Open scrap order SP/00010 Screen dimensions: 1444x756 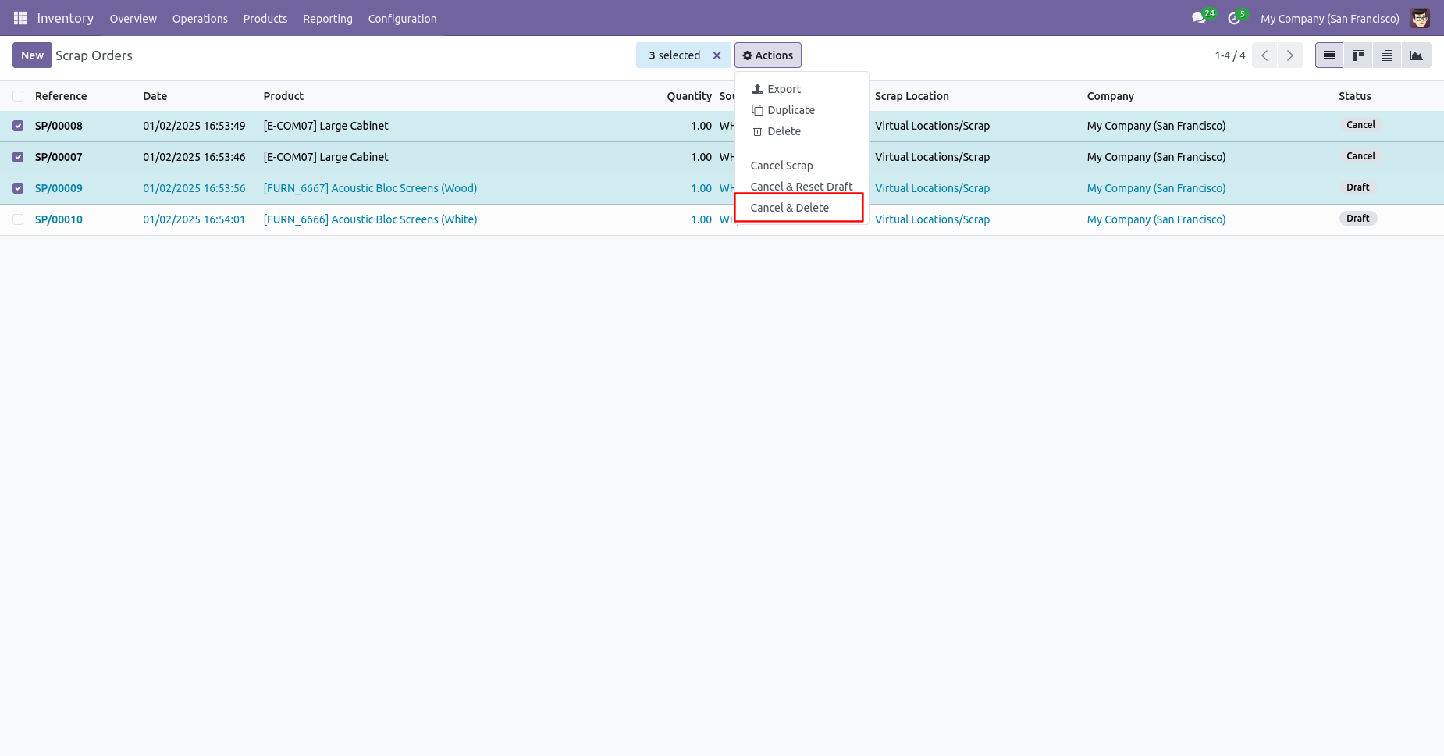[x=59, y=219]
